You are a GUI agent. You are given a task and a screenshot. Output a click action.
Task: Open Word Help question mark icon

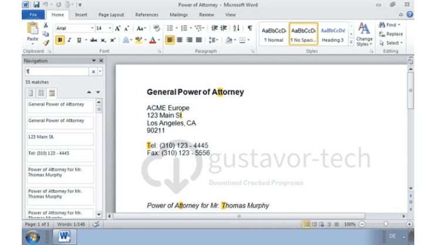pyautogui.click(x=410, y=15)
